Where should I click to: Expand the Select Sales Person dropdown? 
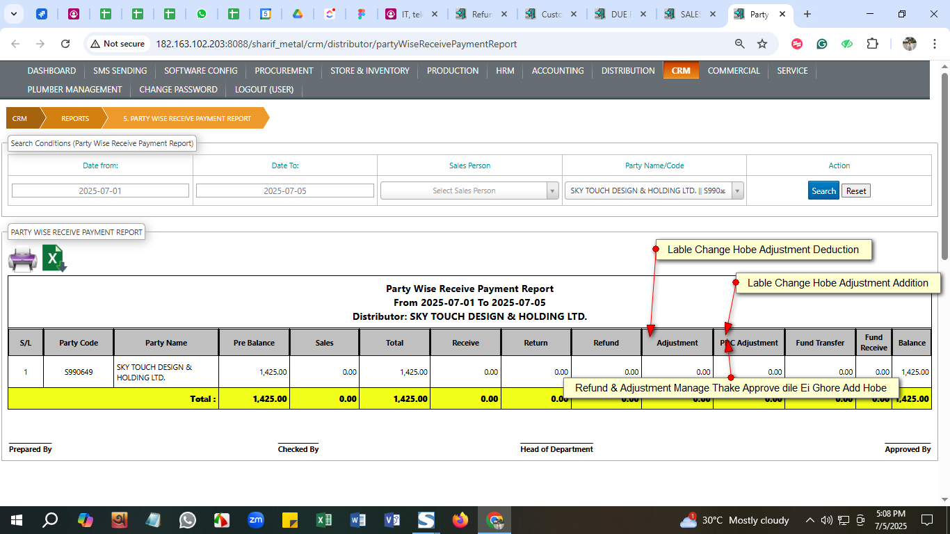pyautogui.click(x=552, y=191)
